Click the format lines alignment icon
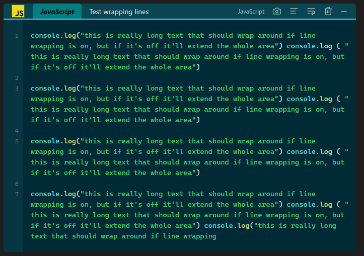 [294, 11]
